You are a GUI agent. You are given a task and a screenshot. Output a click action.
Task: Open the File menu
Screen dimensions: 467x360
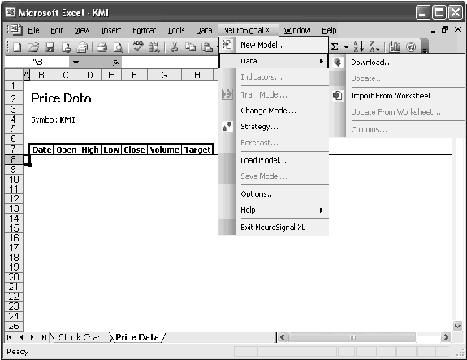tap(33, 30)
